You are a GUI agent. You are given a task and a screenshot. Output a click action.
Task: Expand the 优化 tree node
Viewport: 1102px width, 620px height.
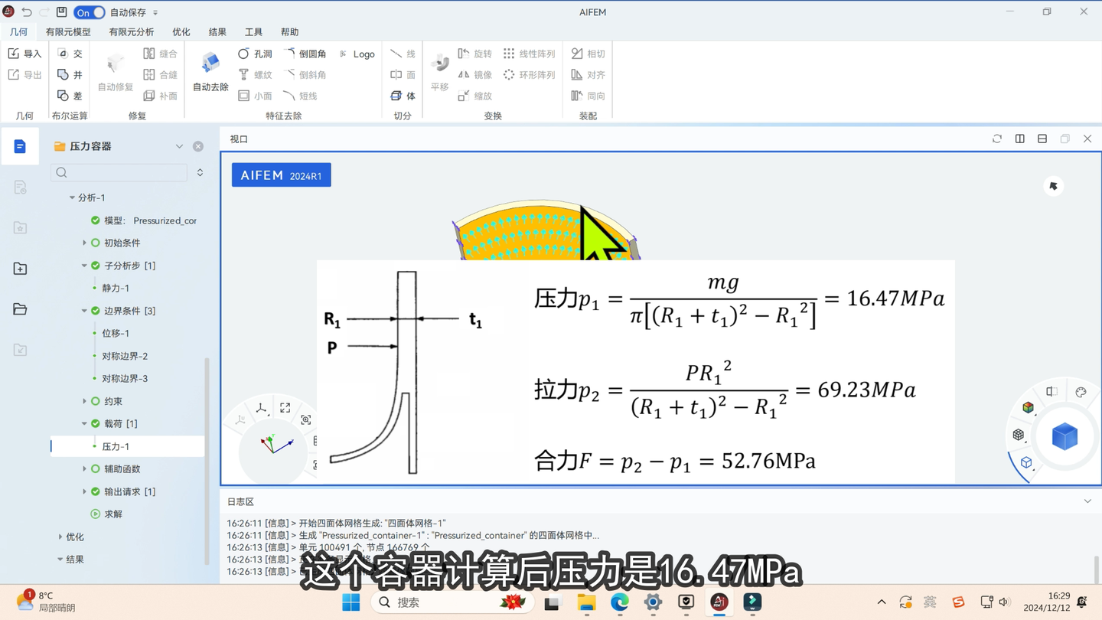coord(60,537)
